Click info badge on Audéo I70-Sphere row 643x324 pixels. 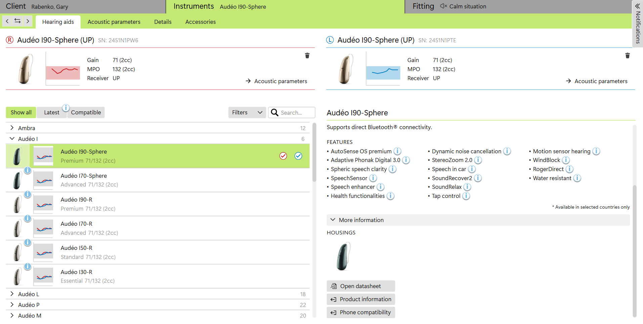28,170
